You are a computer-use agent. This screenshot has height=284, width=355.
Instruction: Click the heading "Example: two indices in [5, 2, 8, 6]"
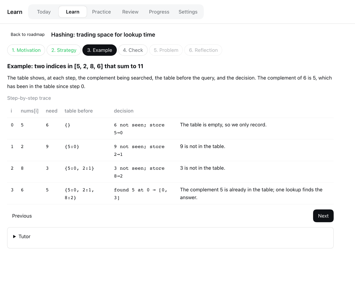click(x=75, y=66)
